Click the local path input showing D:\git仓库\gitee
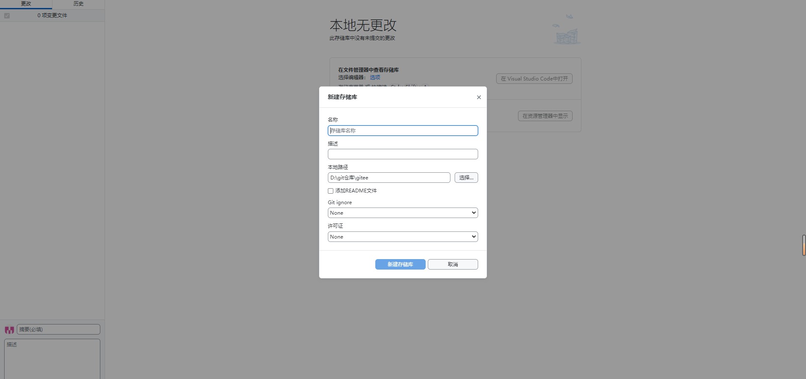 [388, 177]
